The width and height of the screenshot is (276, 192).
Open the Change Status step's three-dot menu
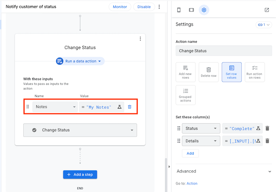tap(140, 39)
